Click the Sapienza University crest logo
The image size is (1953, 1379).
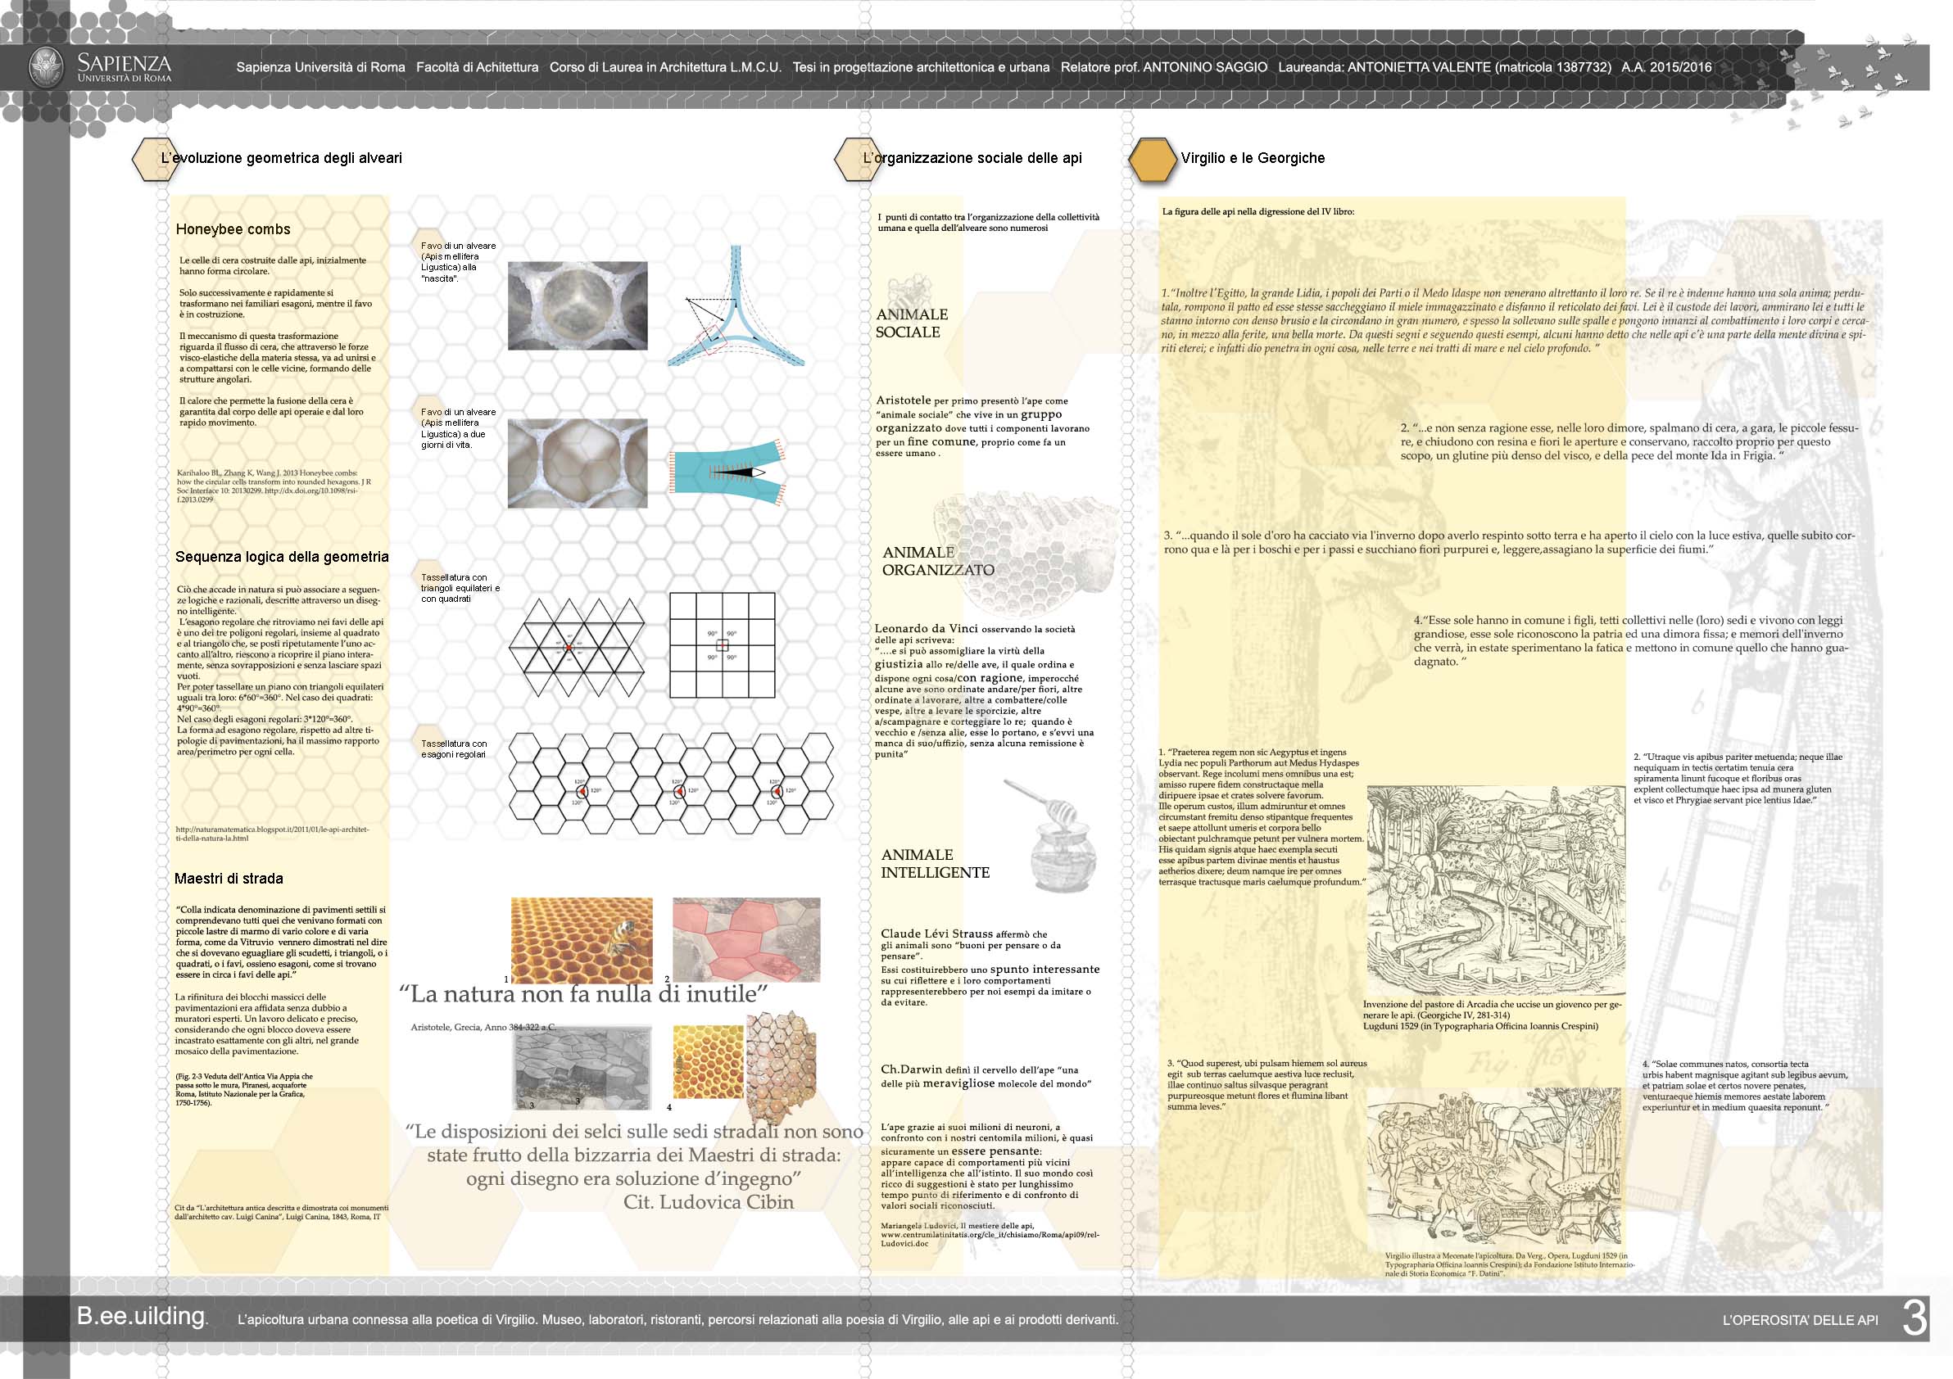point(47,67)
